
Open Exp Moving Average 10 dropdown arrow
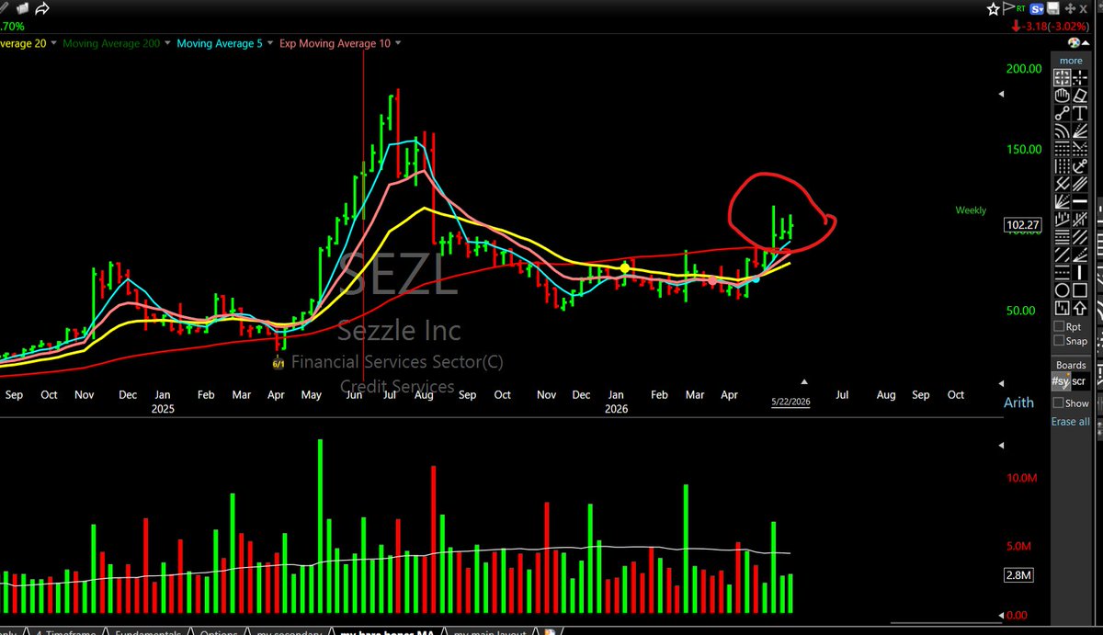[x=396, y=43]
